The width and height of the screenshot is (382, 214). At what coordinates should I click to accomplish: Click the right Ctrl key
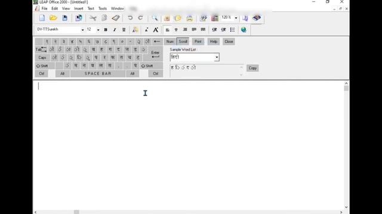pos(156,74)
